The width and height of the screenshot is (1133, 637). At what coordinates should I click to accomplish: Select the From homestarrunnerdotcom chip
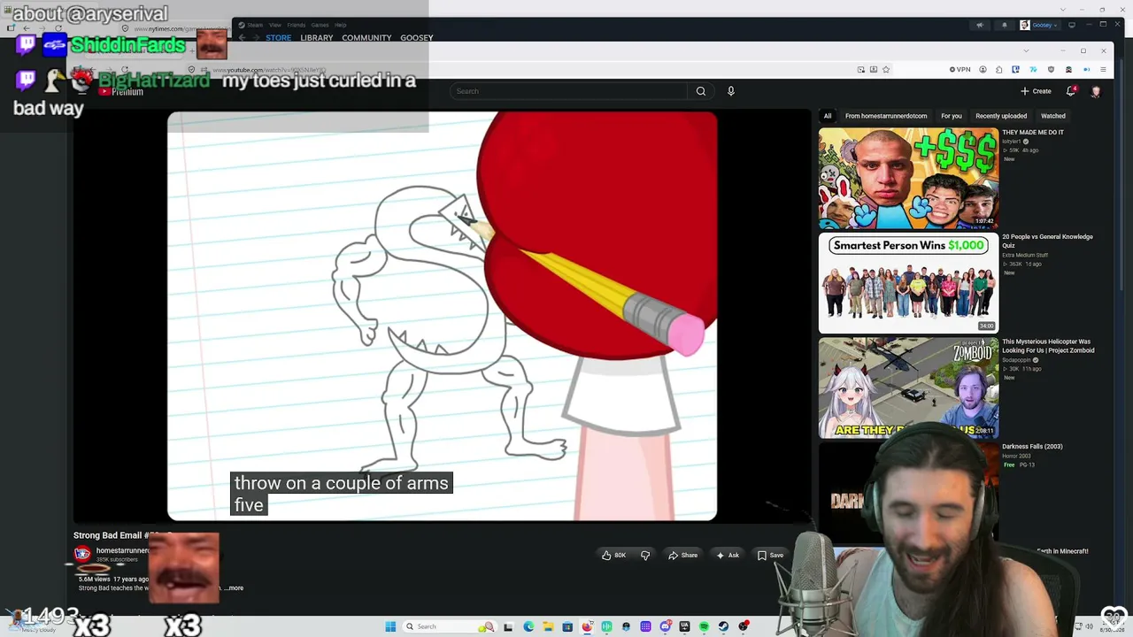[886, 116]
